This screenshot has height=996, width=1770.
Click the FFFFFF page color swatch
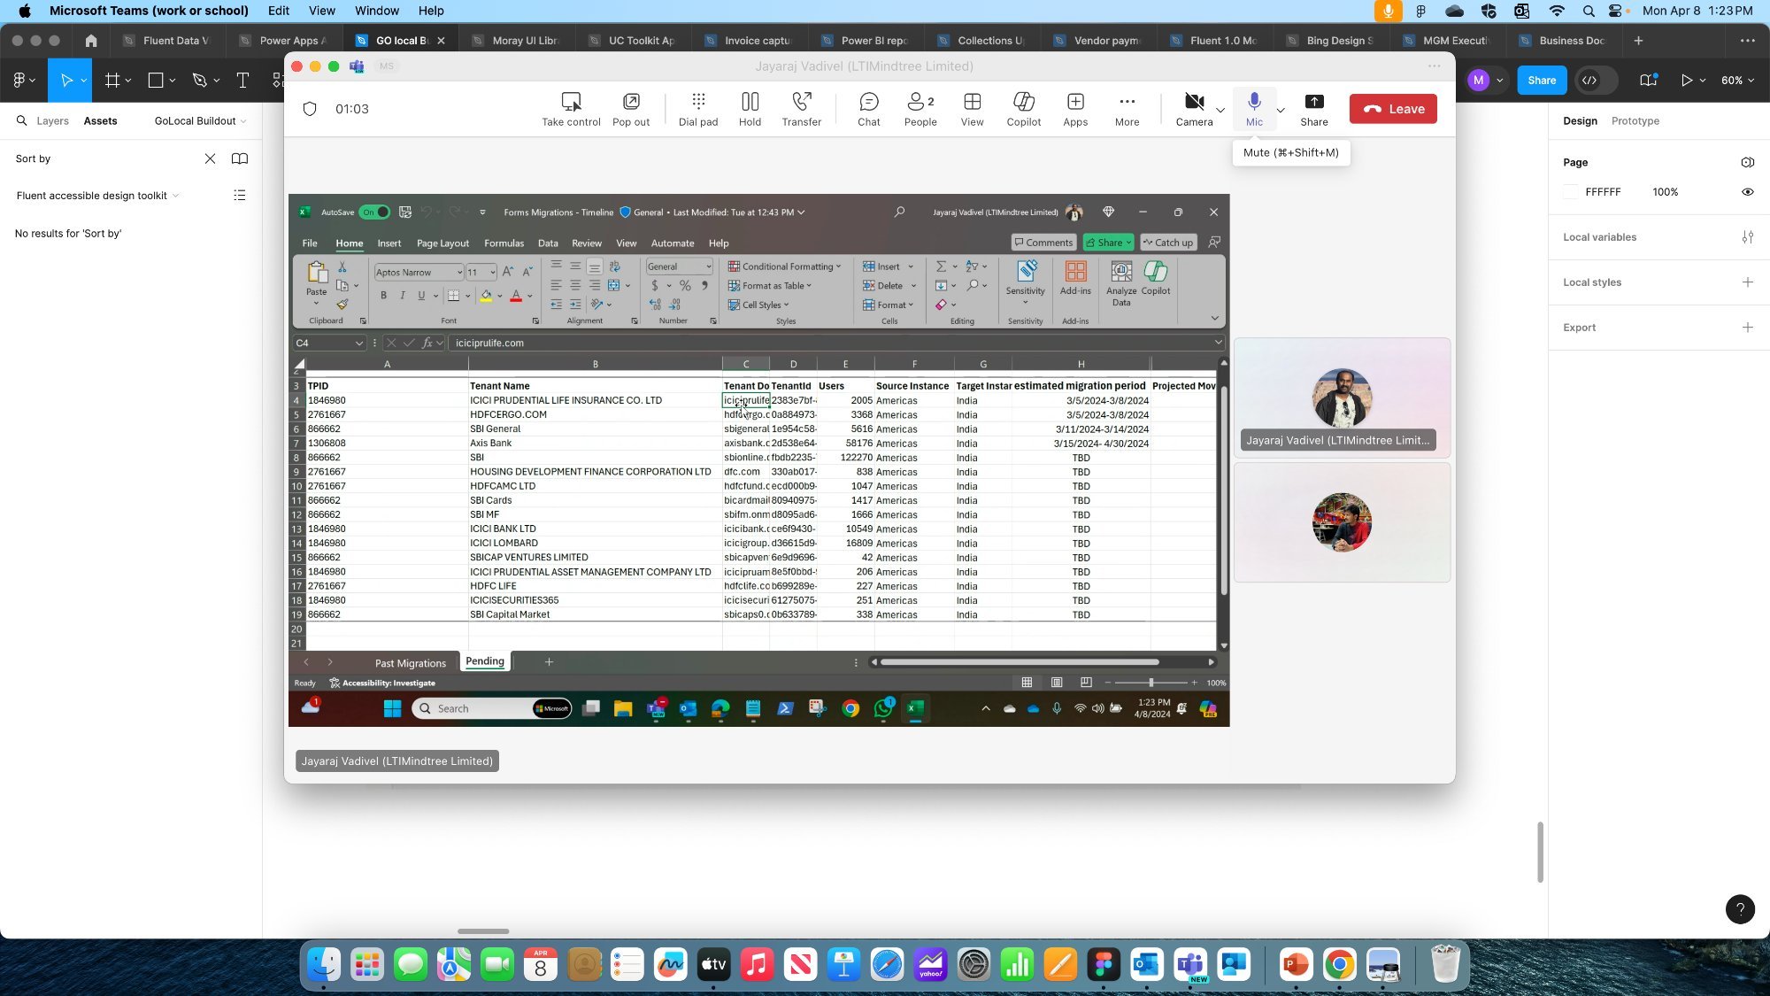click(1571, 191)
